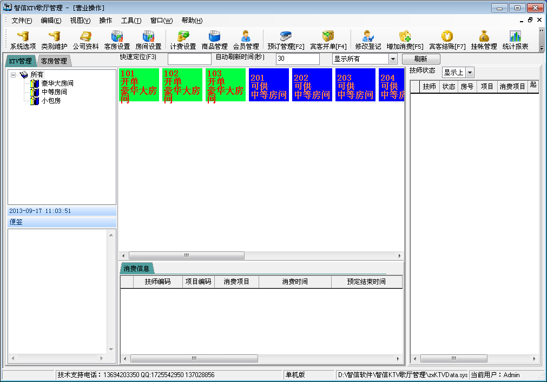547x382 pixels.
Task: Open 统计报表 statistics report icon
Action: (515, 40)
